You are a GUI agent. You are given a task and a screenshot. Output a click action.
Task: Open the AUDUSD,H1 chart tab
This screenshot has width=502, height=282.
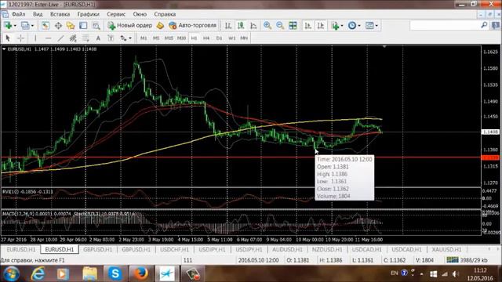pyautogui.click(x=287, y=249)
